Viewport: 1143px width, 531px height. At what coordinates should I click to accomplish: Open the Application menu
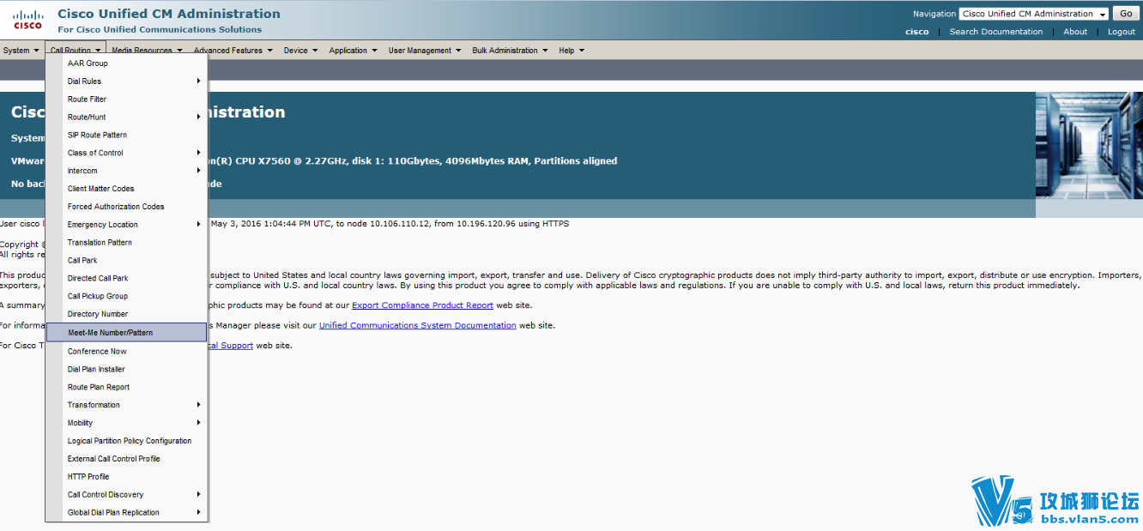point(353,51)
